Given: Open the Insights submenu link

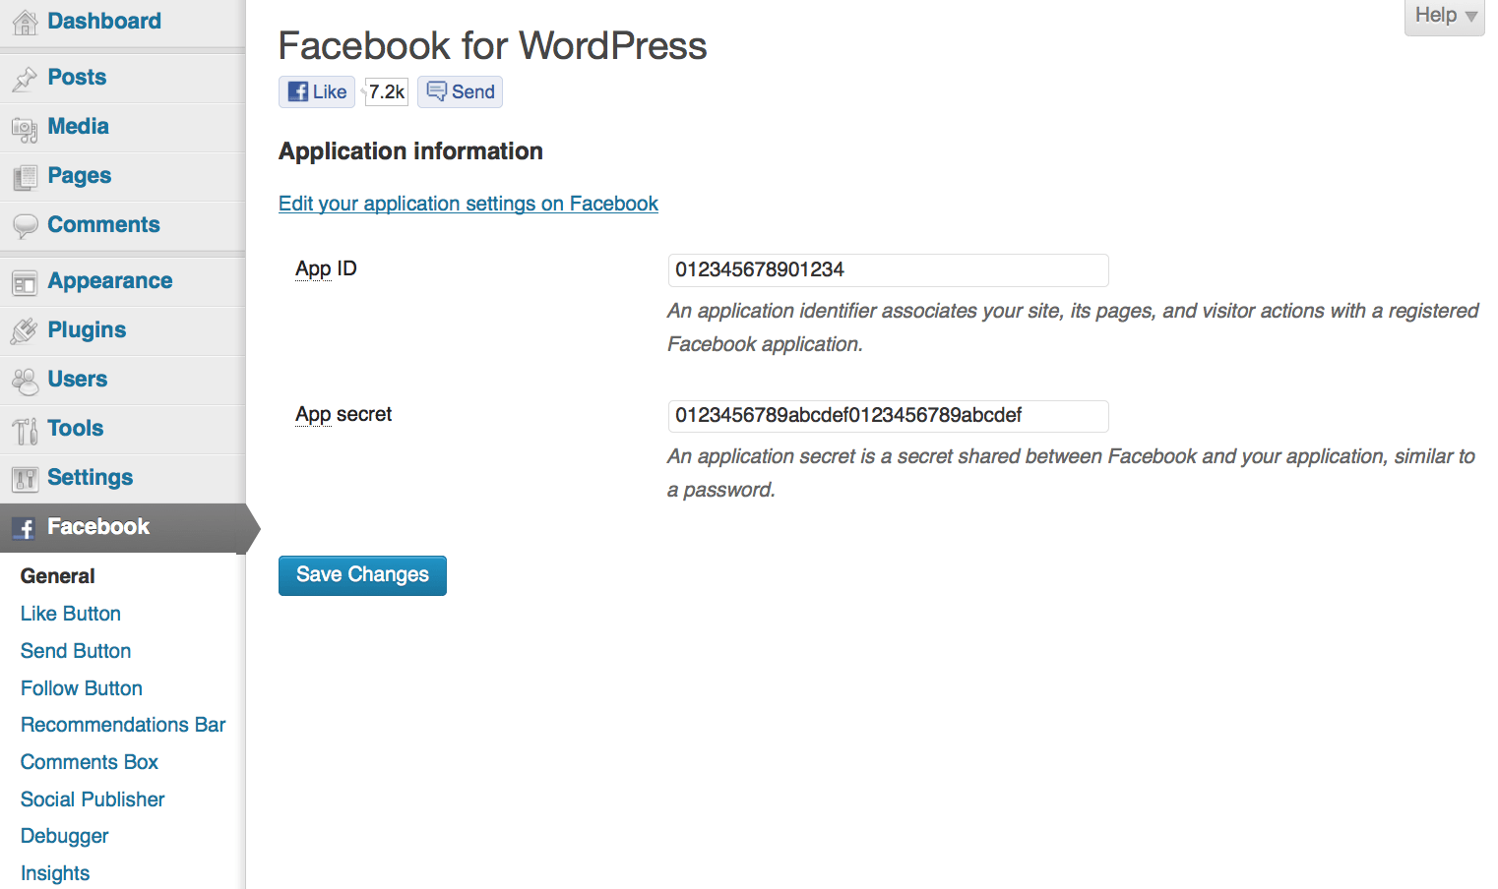Looking at the screenshot, I should point(55,873).
